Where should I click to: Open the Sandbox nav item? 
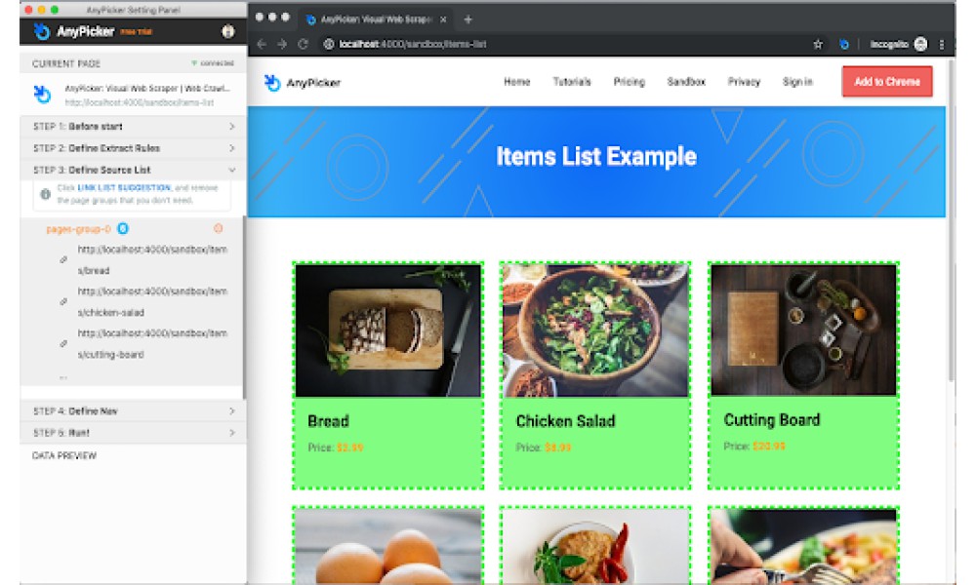coord(686,82)
